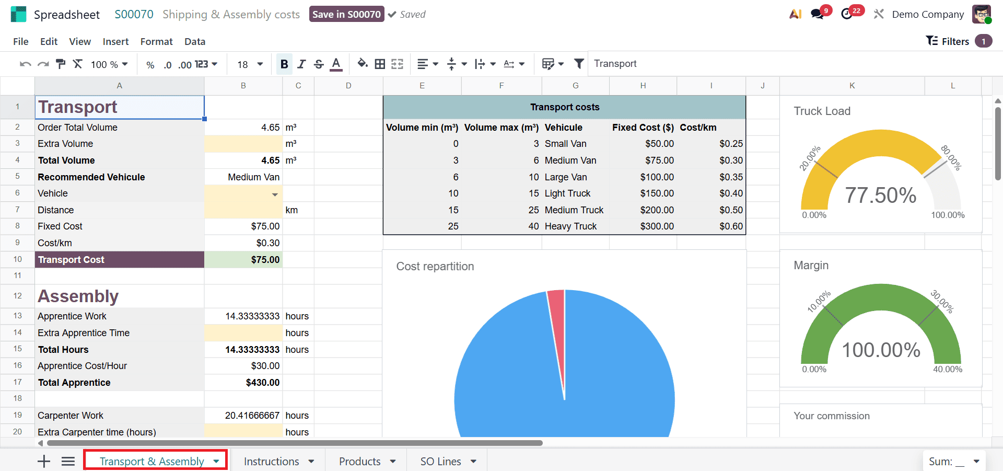This screenshot has width=1003, height=471.
Task: Open the Format menu
Action: [156, 41]
